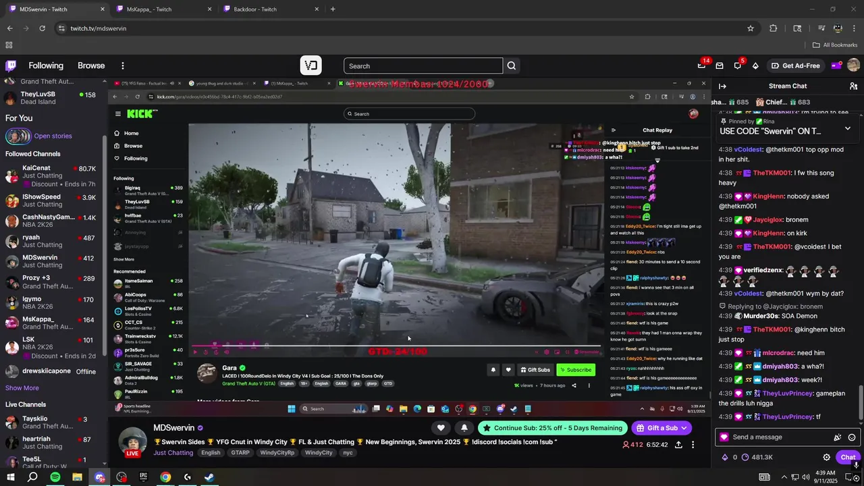Screen dimensions: 864x486
Task: Open ryaah channel in sidebar
Action: tap(51, 241)
